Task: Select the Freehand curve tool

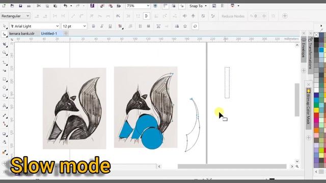Action: (5, 63)
